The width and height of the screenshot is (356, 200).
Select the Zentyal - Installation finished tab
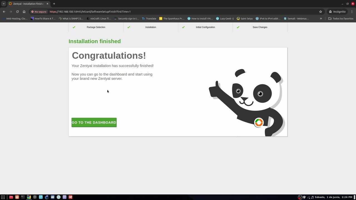click(29, 4)
